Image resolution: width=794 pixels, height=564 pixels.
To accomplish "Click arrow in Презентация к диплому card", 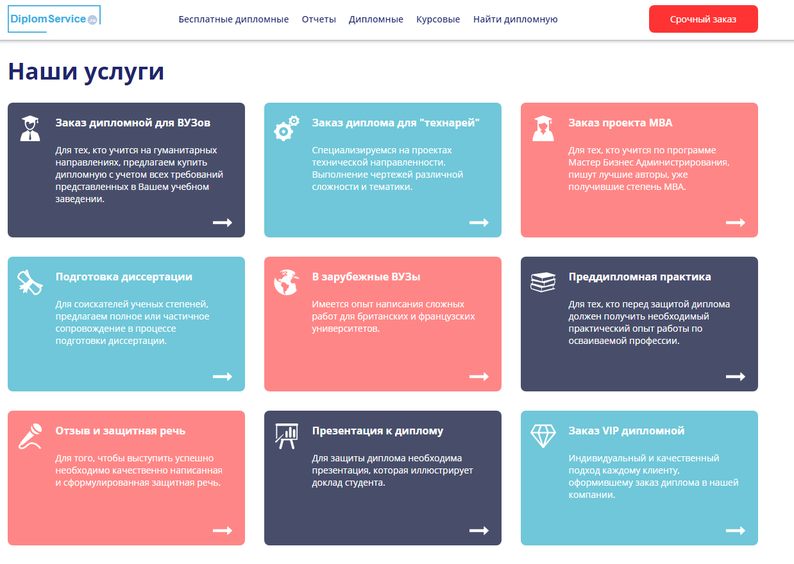I will pos(479,531).
